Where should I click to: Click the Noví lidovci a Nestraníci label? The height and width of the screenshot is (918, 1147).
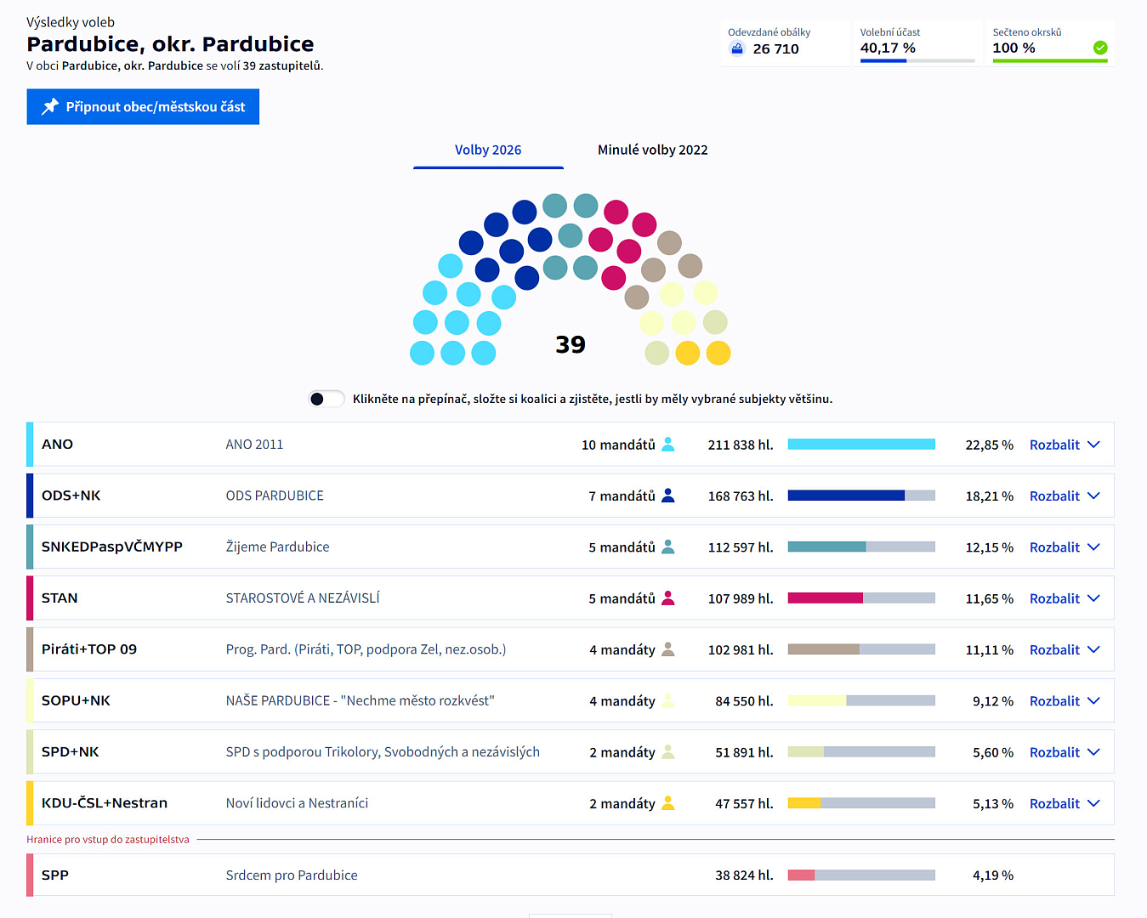[x=297, y=802]
